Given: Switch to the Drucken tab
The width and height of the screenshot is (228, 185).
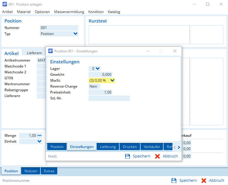Looking at the screenshot, I should click(x=130, y=147).
